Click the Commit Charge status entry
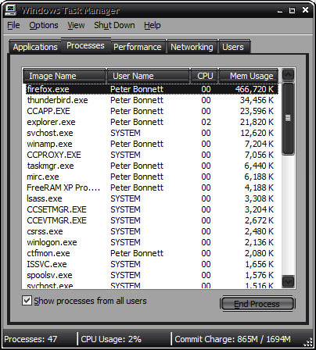 pos(232,339)
